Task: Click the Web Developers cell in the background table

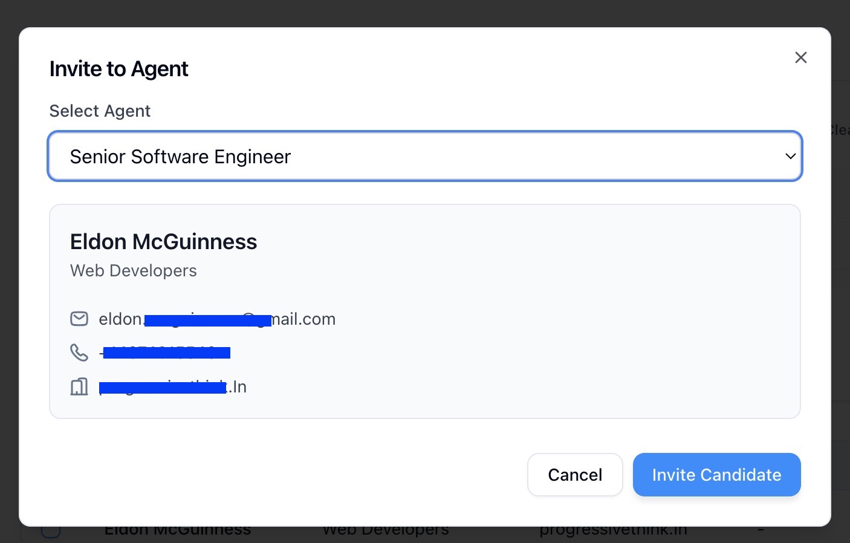Action: [385, 531]
